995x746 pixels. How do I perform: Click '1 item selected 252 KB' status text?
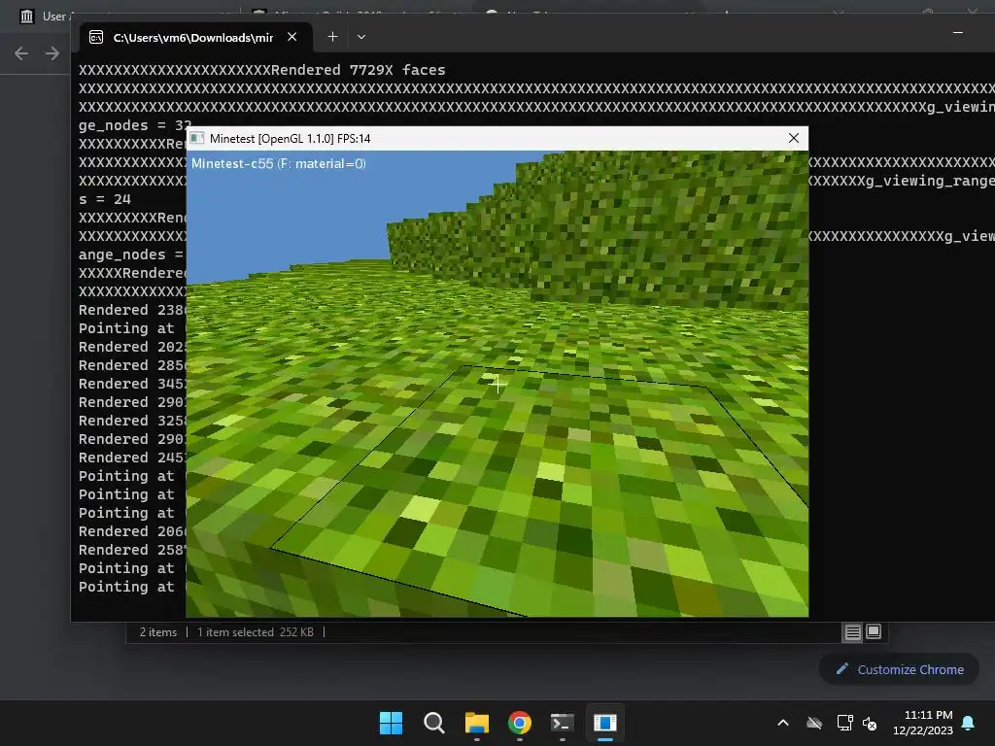pyautogui.click(x=256, y=631)
